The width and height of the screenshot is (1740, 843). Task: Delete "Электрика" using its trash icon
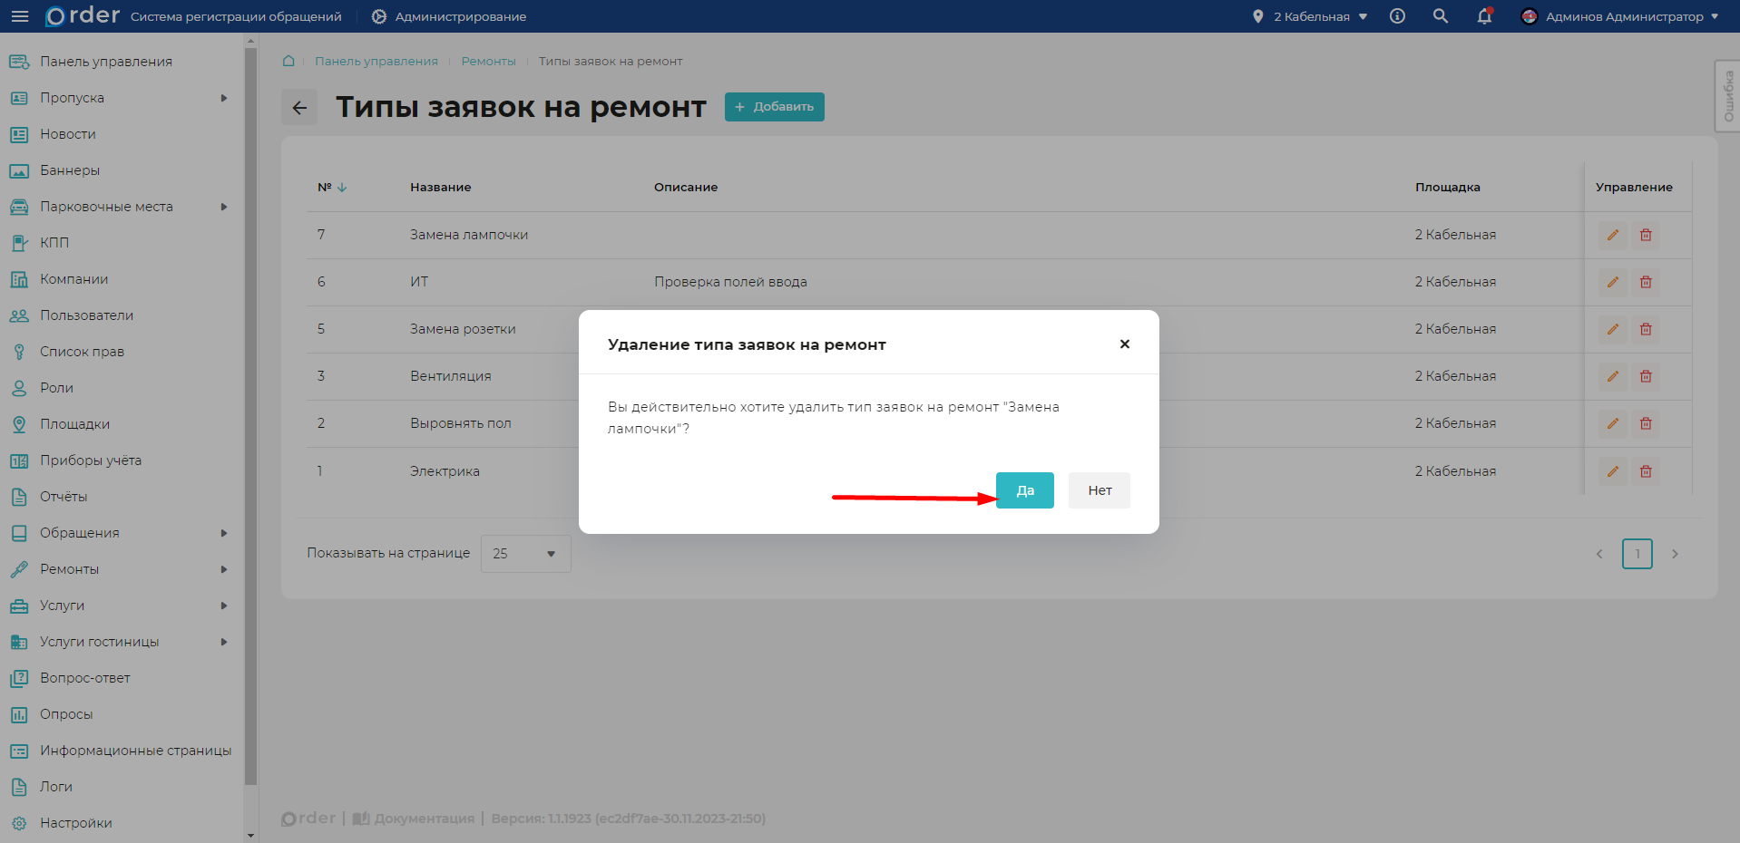1645,470
